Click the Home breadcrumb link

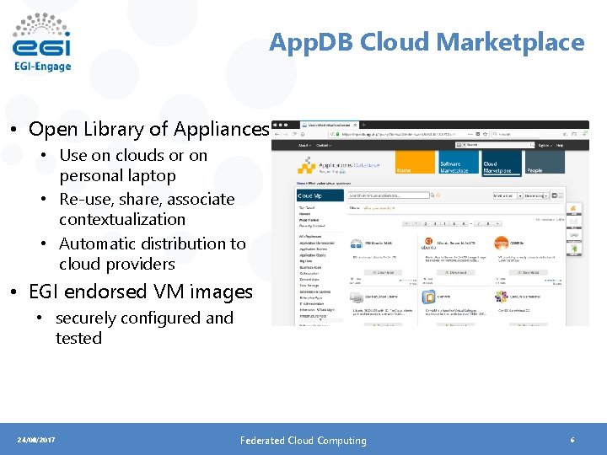(301, 183)
